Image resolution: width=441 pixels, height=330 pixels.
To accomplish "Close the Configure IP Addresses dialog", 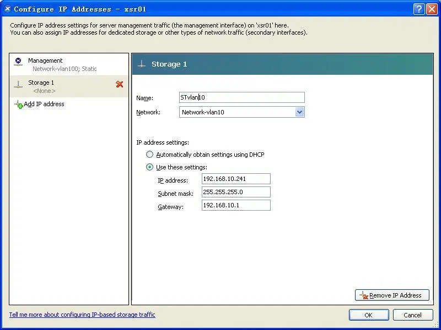I will (x=432, y=9).
